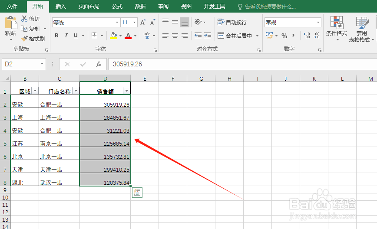Click the Quick Analysis icon below table
This screenshot has height=229, width=377.
click(x=137, y=193)
